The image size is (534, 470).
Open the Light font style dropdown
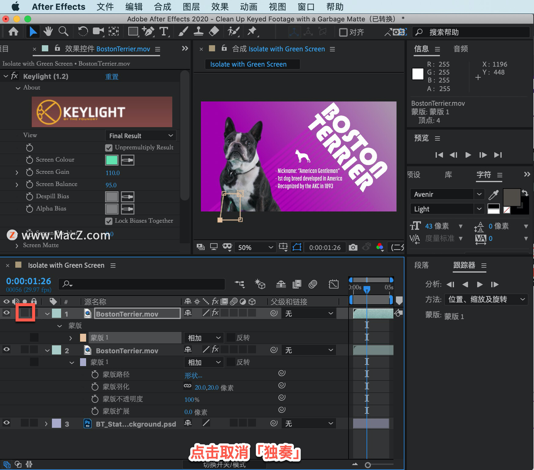(x=447, y=209)
